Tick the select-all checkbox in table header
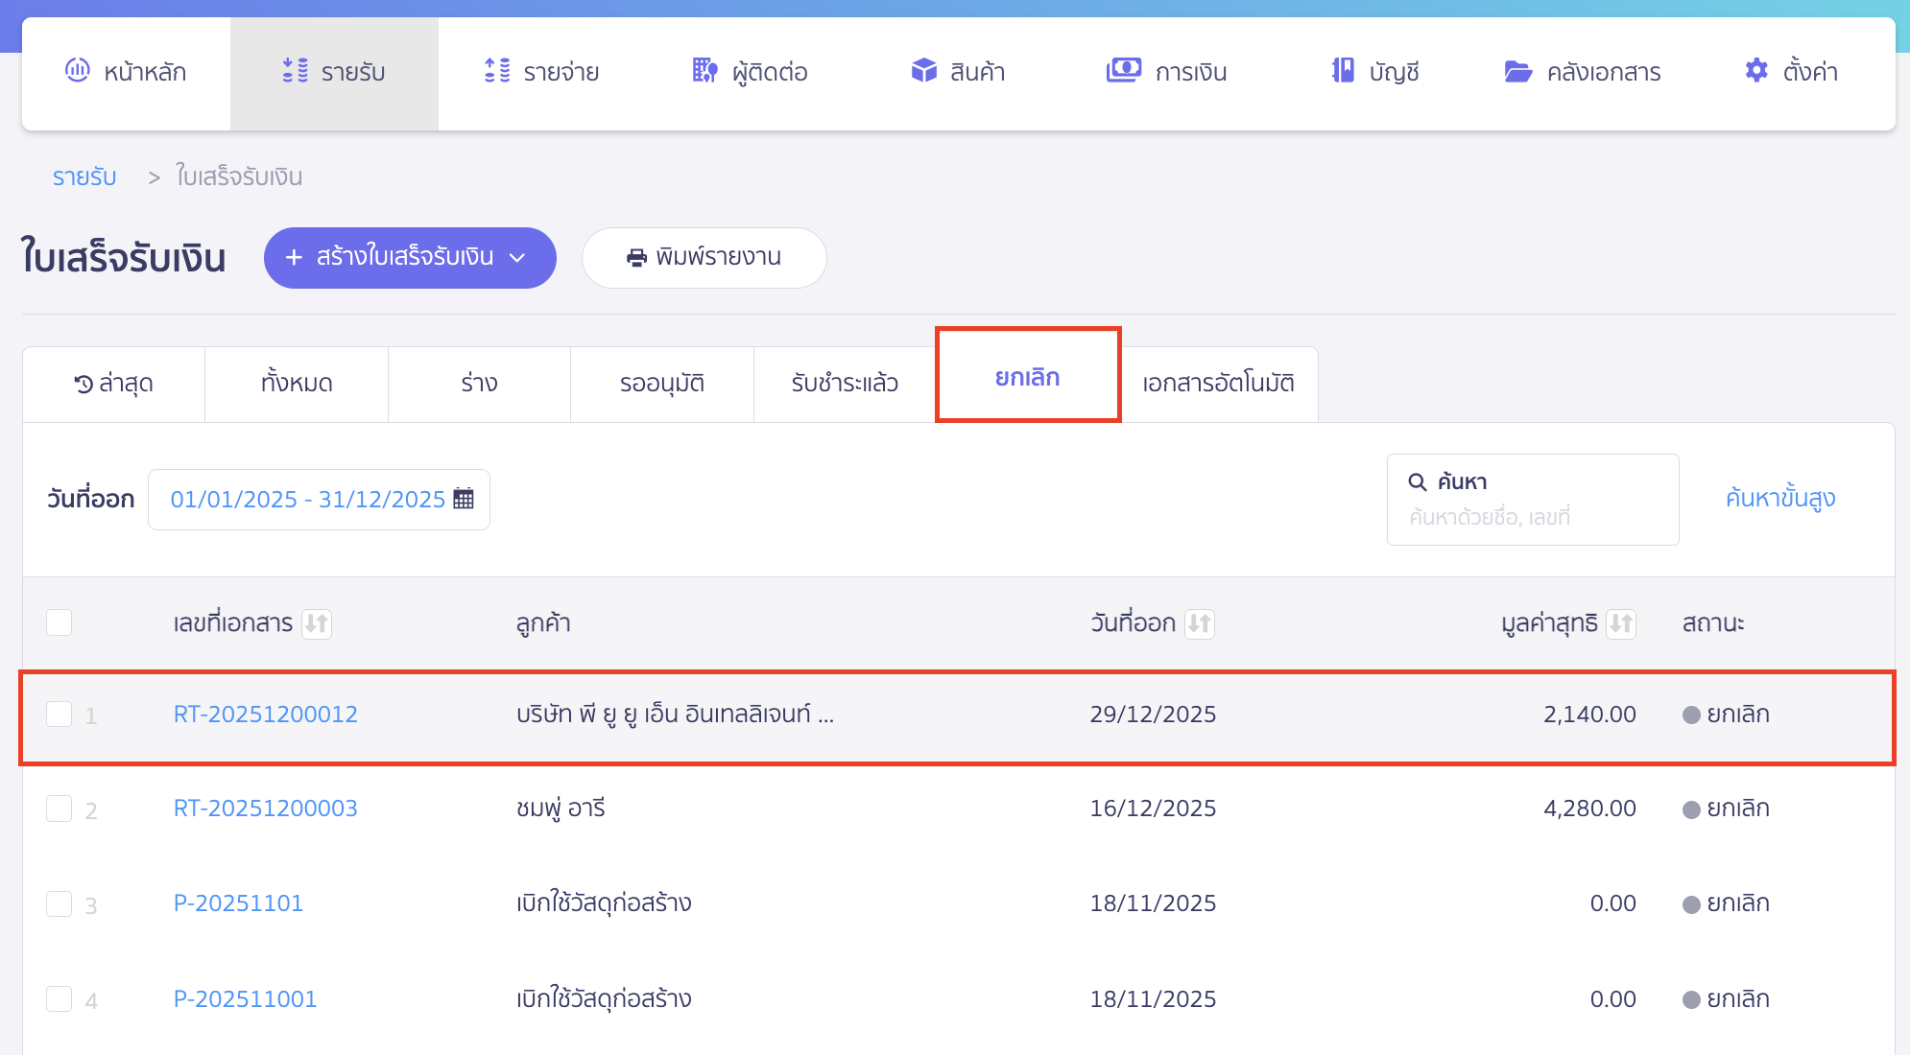 coord(60,622)
